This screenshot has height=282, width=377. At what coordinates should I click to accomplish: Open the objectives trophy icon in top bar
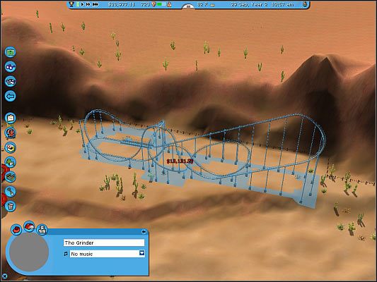tap(71, 4)
